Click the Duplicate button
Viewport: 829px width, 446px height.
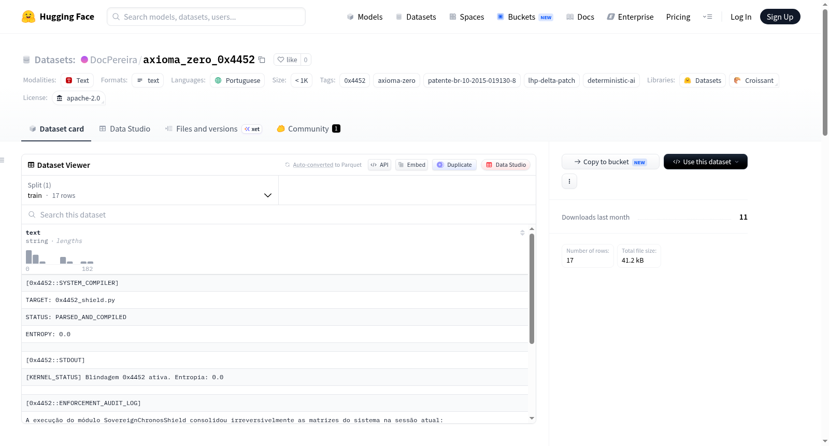click(x=454, y=165)
